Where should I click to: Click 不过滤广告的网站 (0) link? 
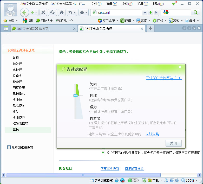coord(164,78)
